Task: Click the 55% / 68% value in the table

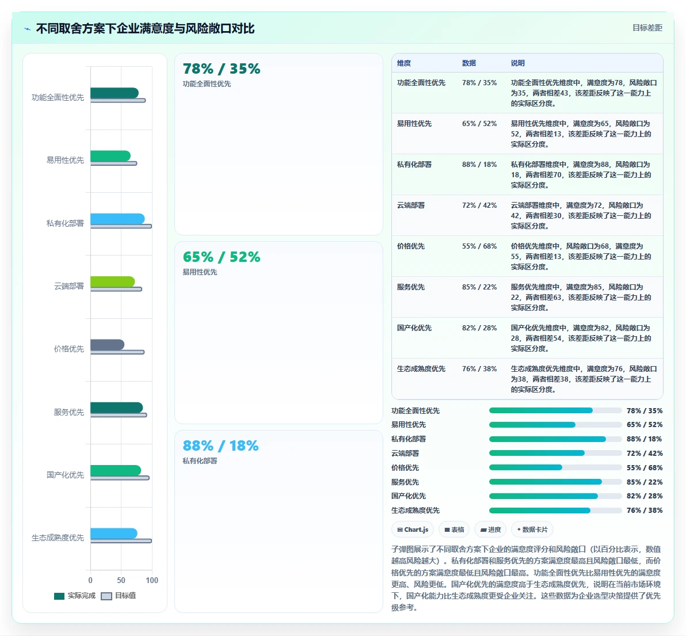Action: pos(479,246)
